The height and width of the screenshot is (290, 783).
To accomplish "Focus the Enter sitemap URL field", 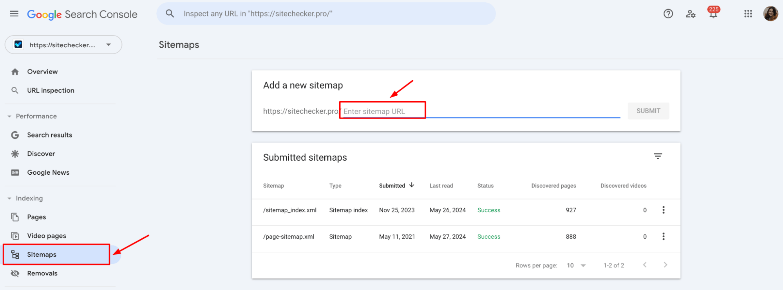I will (481, 111).
